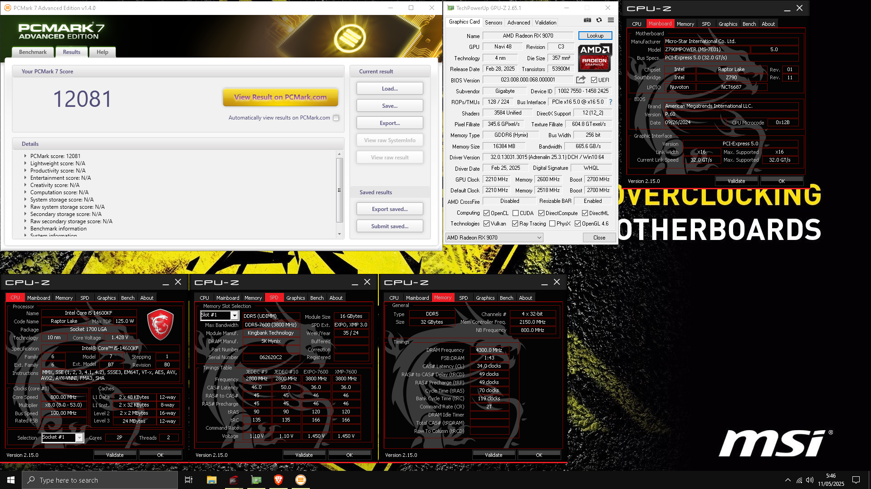Click the PCMark details scrollbar thumb
This screenshot has width=871, height=489.
339,190
